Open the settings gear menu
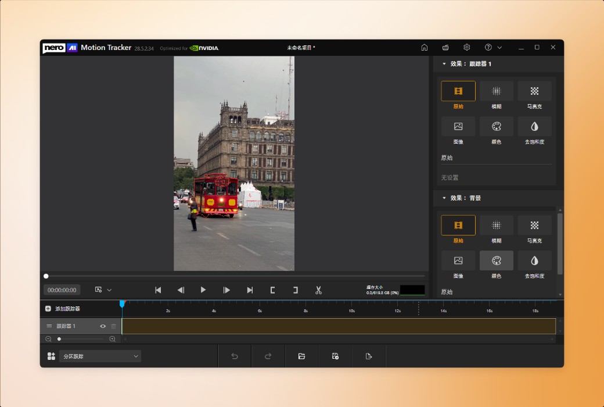Viewport: 604px width, 407px height. coord(466,48)
